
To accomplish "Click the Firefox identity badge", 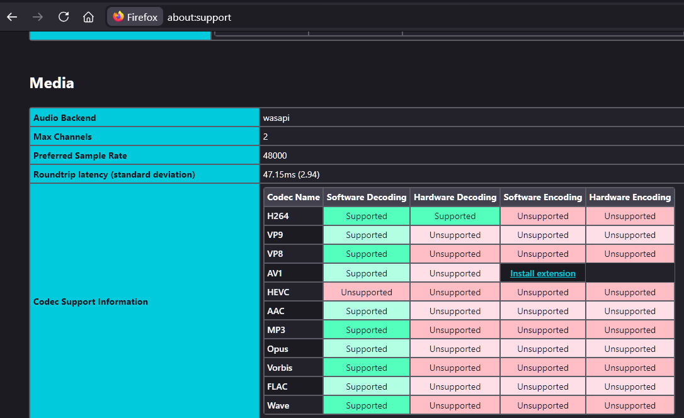I will [x=135, y=17].
